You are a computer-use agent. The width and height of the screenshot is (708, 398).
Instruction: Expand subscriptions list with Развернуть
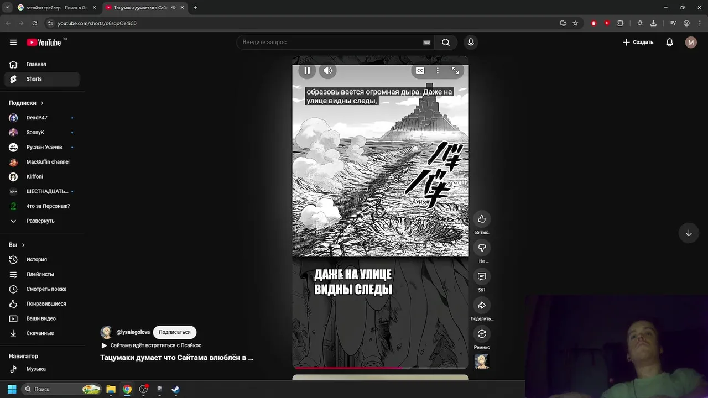click(x=42, y=221)
